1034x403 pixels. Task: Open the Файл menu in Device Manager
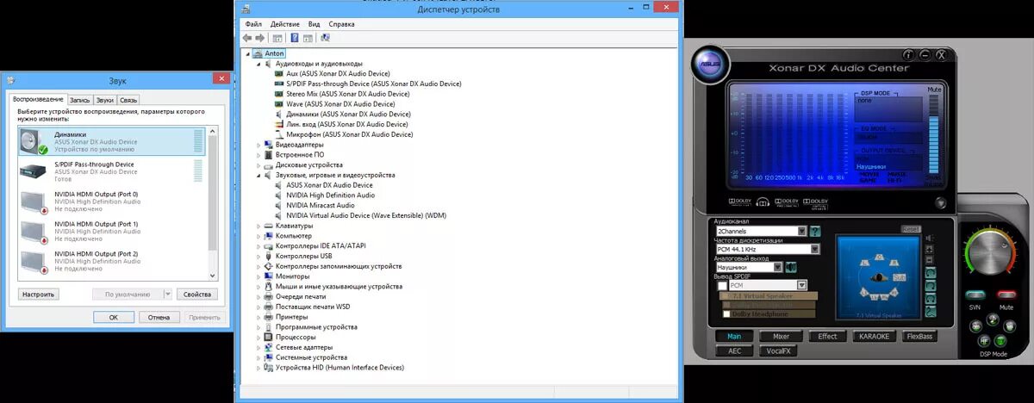point(253,24)
